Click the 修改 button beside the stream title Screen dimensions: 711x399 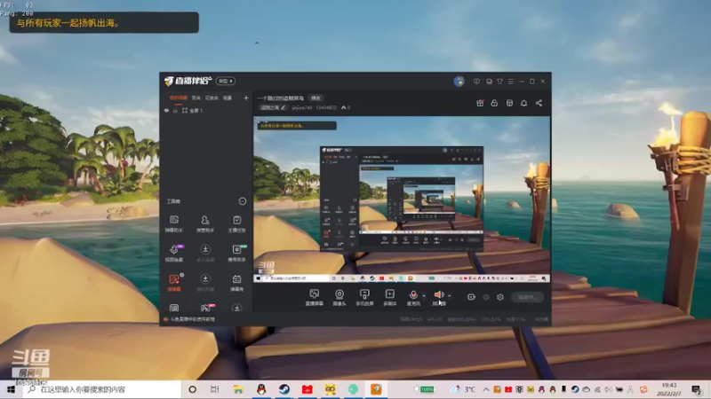[316, 98]
